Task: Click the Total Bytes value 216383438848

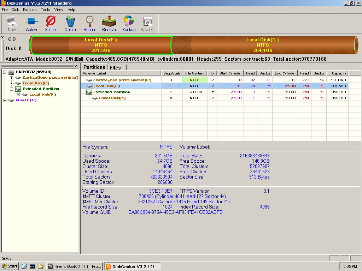Action: [255, 156]
